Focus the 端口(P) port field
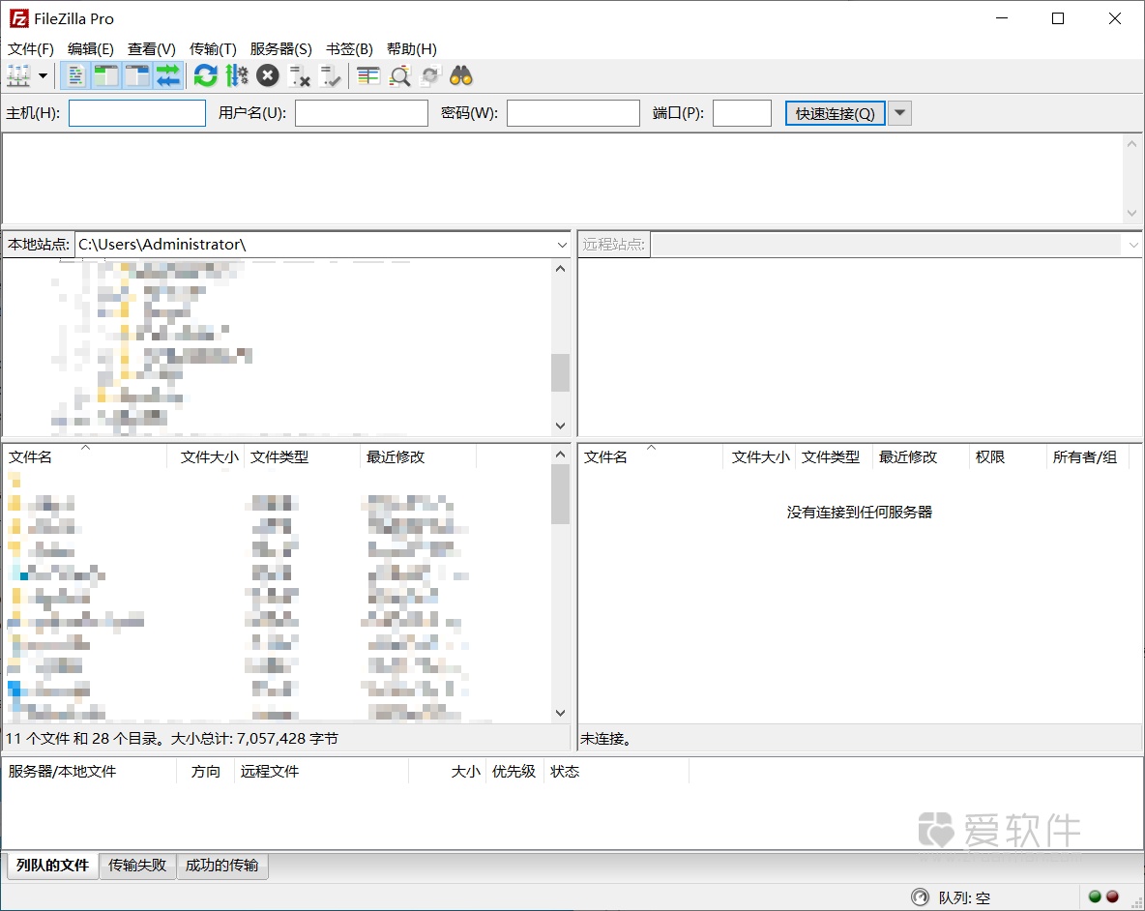The height and width of the screenshot is (911, 1145). tap(742, 113)
